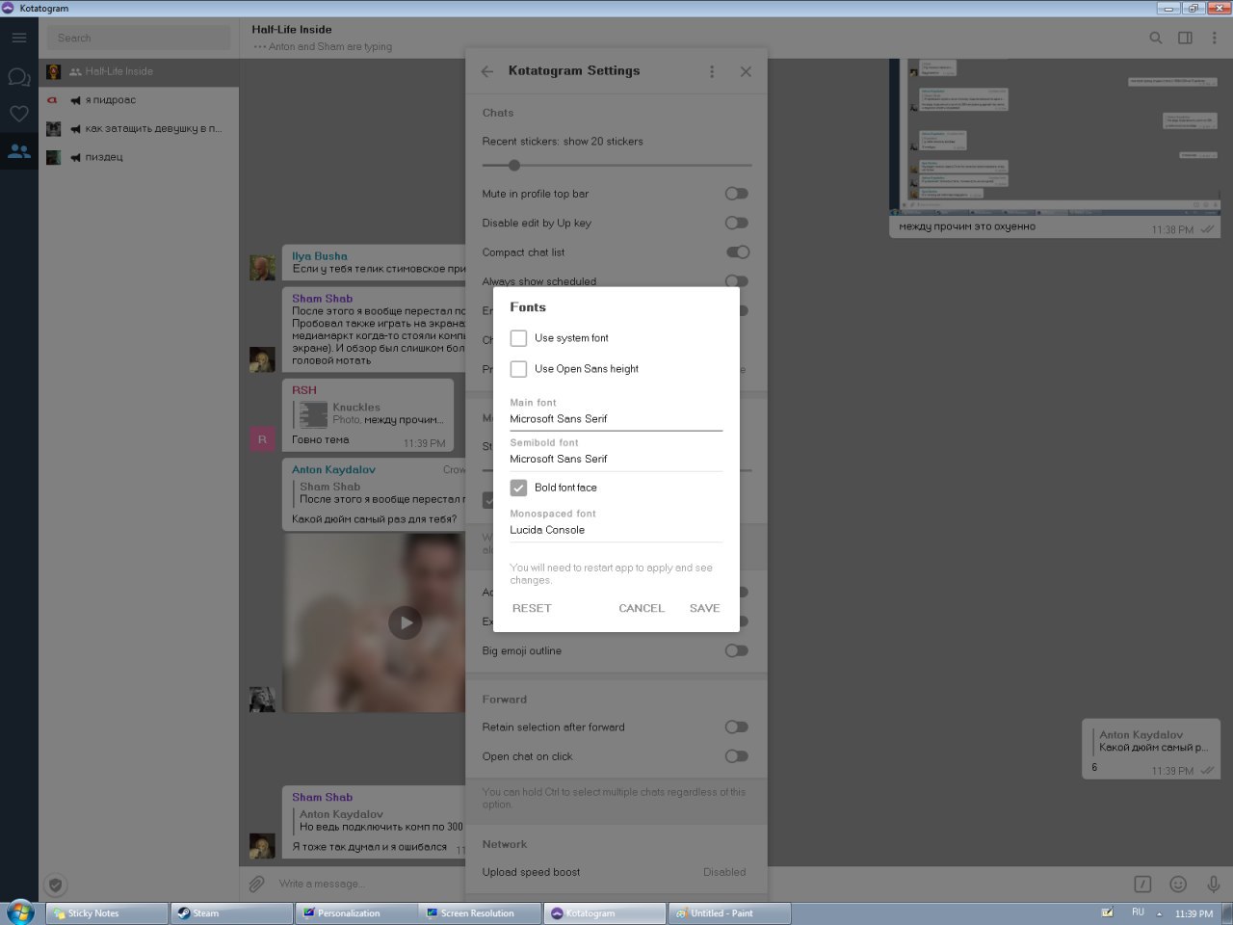Viewport: 1233px width, 925px height.
Task: Toggle Mute in profile top bar
Action: coord(737,194)
